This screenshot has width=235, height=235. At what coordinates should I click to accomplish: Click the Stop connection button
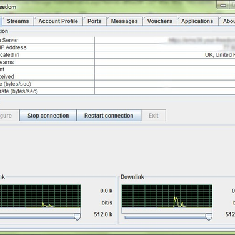(48, 116)
